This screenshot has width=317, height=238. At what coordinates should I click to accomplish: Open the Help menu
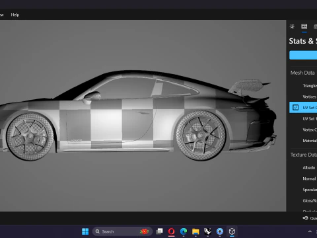pyautogui.click(x=15, y=15)
